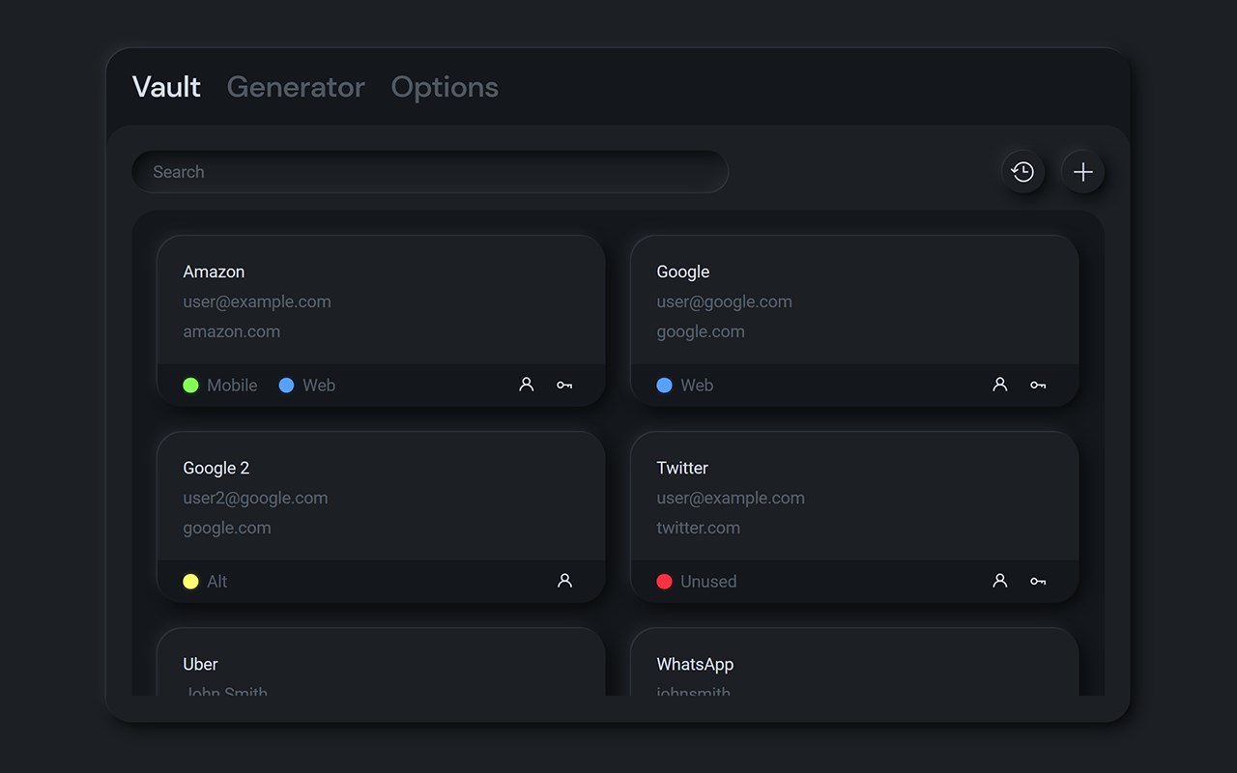Switch to the Generator tab
Viewport: 1237px width, 773px height.
click(296, 87)
